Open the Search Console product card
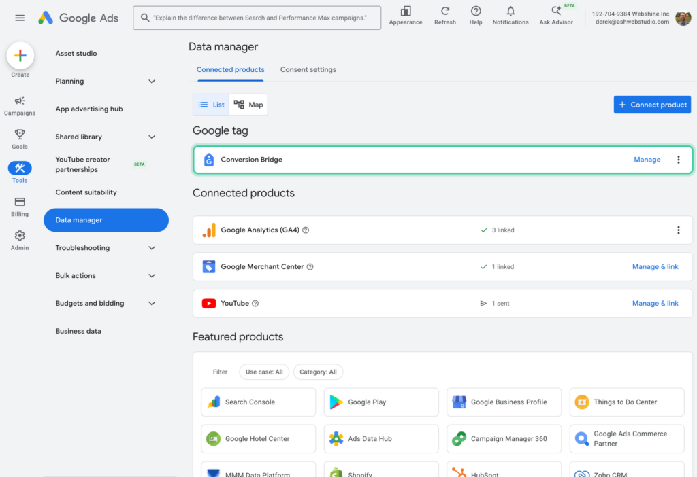This screenshot has width=697, height=477. coord(258,402)
